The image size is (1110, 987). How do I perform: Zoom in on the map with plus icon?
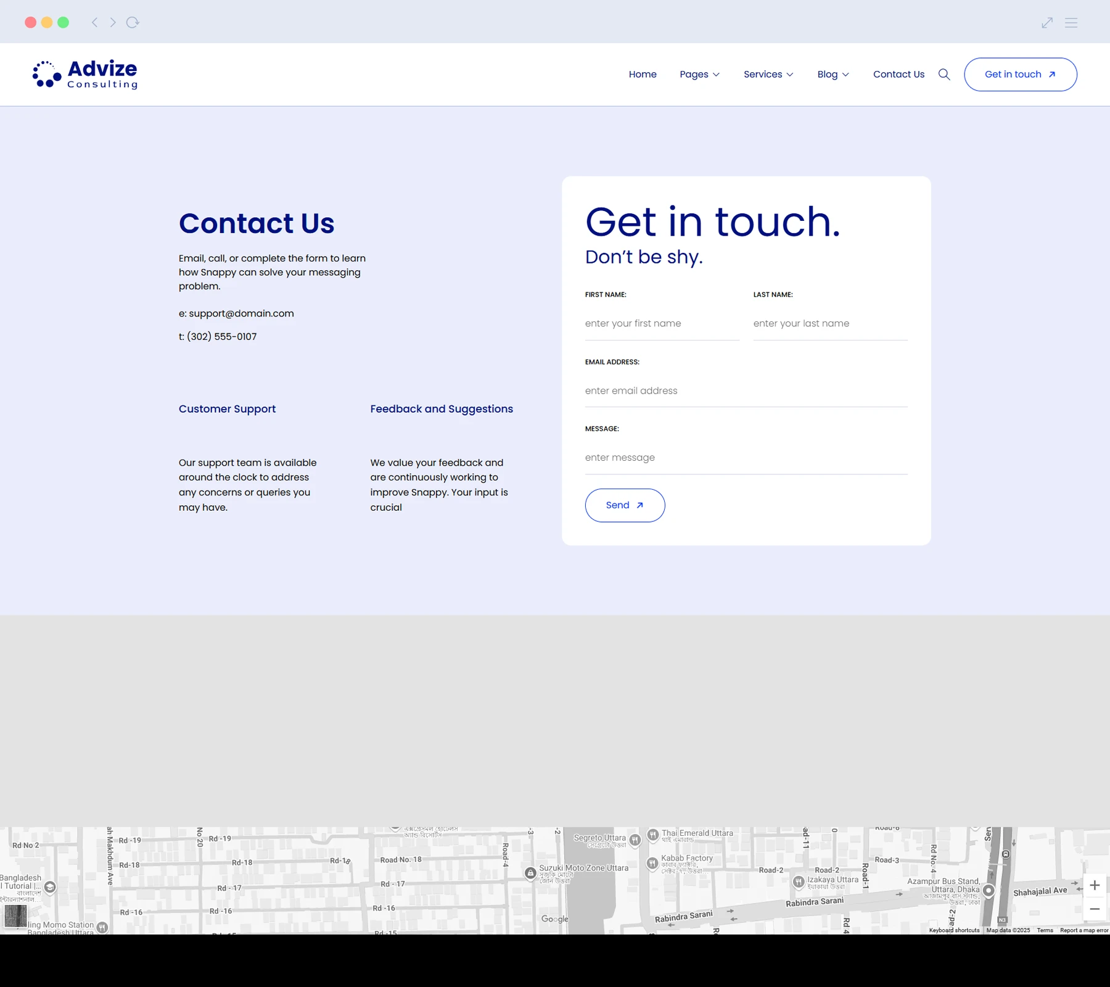(1095, 885)
